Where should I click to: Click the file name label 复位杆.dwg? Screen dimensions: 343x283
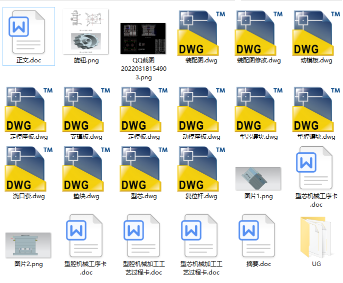[x=201, y=196]
